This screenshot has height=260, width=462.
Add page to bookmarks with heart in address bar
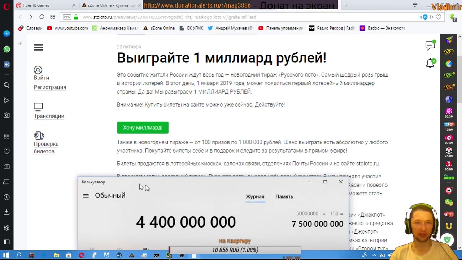pyautogui.click(x=438, y=17)
